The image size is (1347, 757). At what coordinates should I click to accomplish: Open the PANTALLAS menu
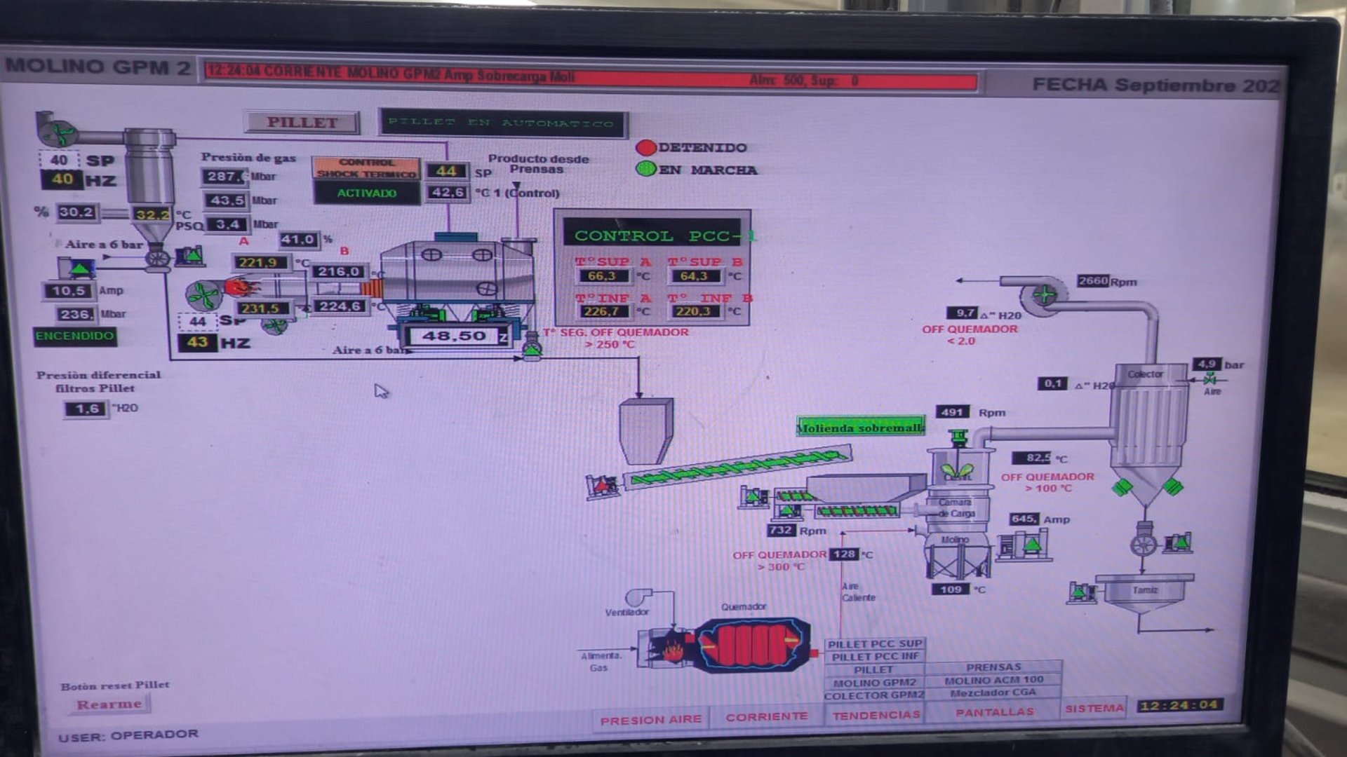coord(994,712)
